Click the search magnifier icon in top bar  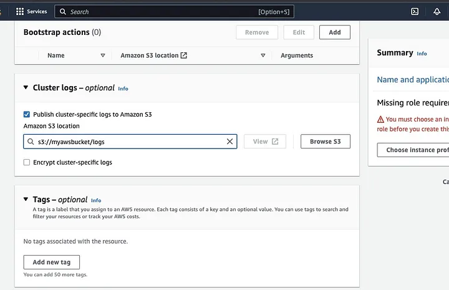tap(63, 11)
